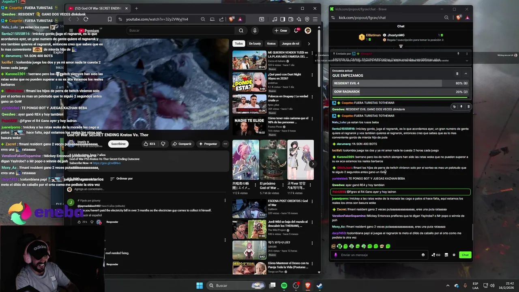The width and height of the screenshot is (519, 292).
Task: Open Kick pinned message three-dot menu
Action: tap(467, 54)
